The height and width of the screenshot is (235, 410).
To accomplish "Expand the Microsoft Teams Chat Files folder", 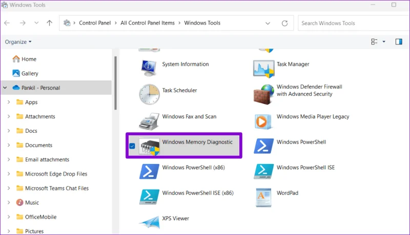I will [9, 188].
